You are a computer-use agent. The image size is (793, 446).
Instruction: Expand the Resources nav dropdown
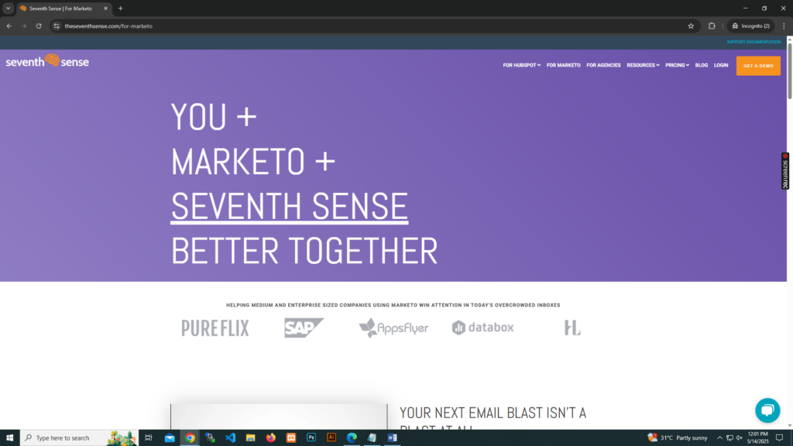pyautogui.click(x=643, y=65)
